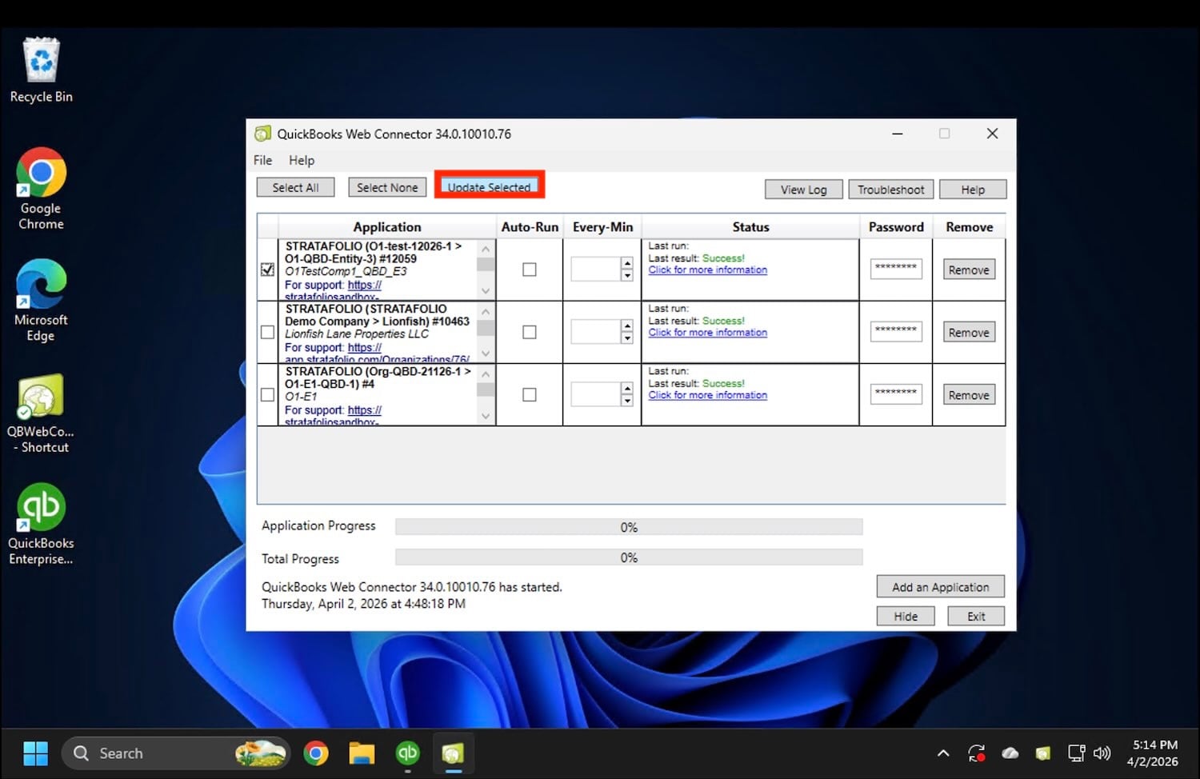The height and width of the screenshot is (779, 1200).
Task: Open the File menu
Action: pos(262,160)
